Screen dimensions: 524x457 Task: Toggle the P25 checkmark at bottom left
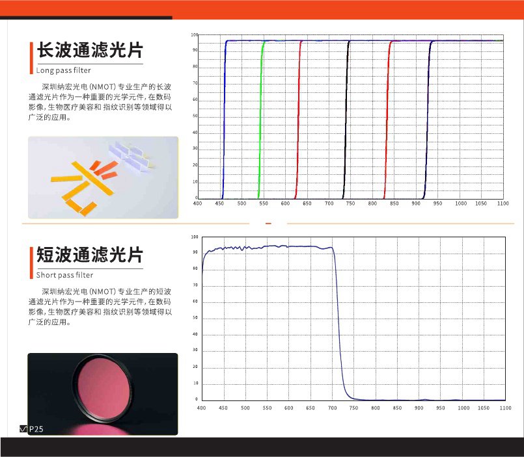click(x=23, y=429)
